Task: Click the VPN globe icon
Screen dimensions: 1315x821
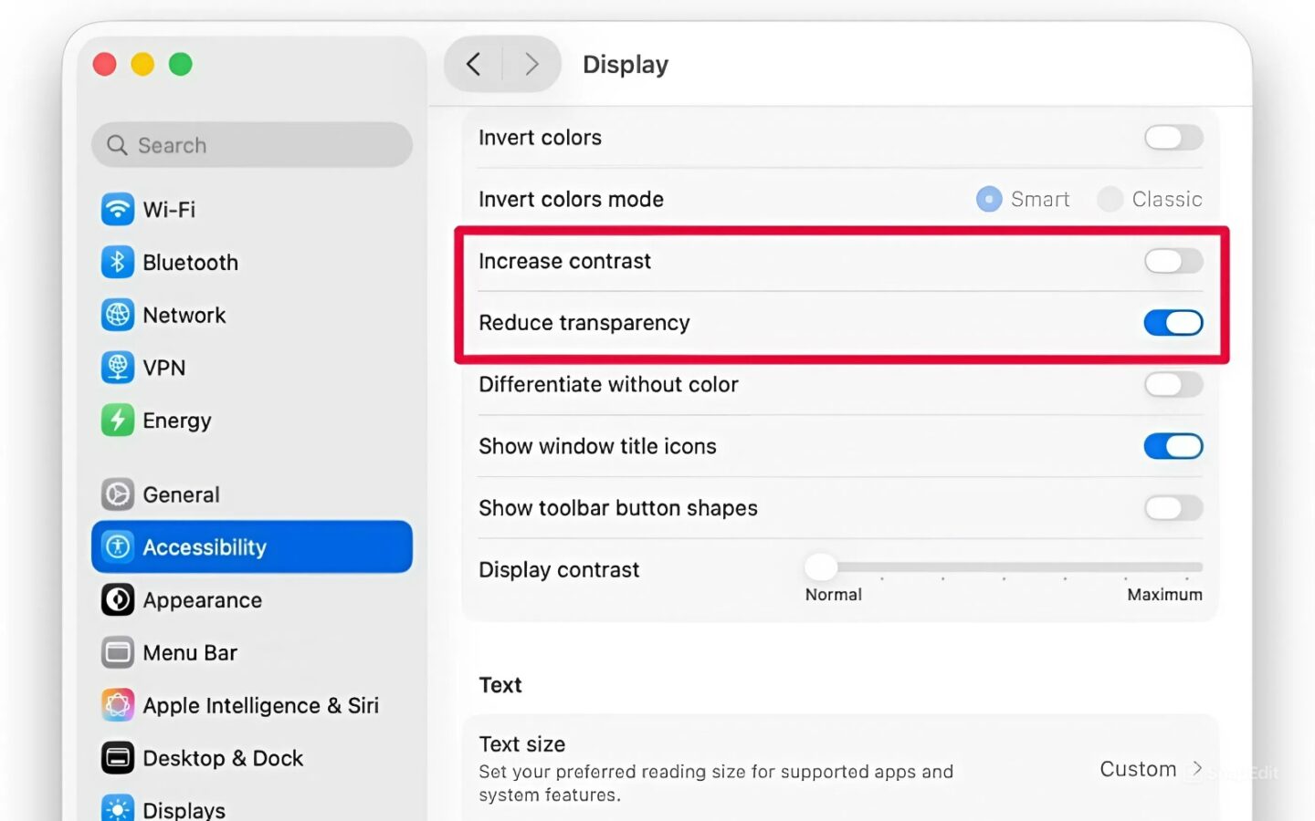Action: 118,368
